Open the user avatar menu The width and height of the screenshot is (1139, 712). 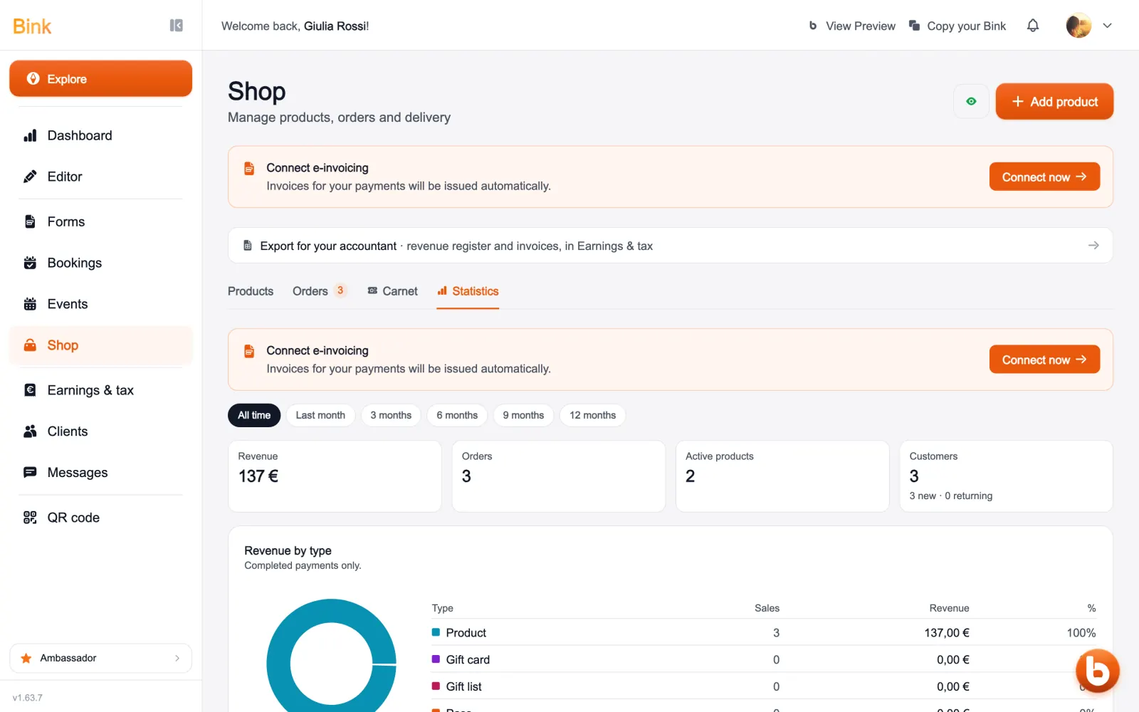[x=1078, y=26]
